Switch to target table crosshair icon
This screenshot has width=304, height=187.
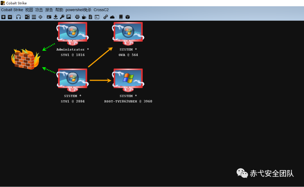pyautogui.click(x=40, y=17)
